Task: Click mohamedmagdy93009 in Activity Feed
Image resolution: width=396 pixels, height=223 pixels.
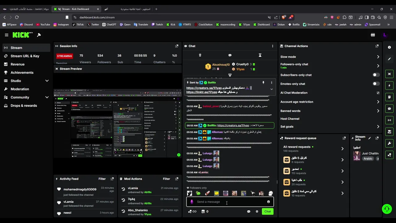Action: click(80, 189)
